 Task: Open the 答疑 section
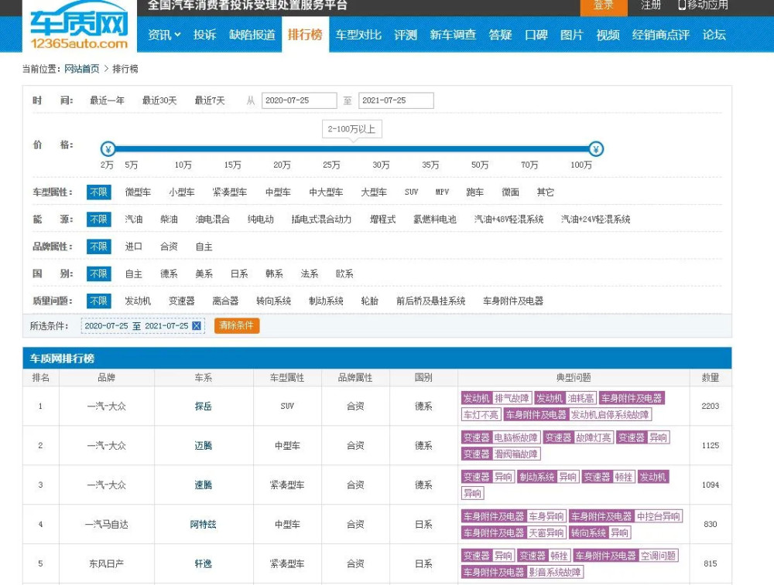[x=500, y=35]
